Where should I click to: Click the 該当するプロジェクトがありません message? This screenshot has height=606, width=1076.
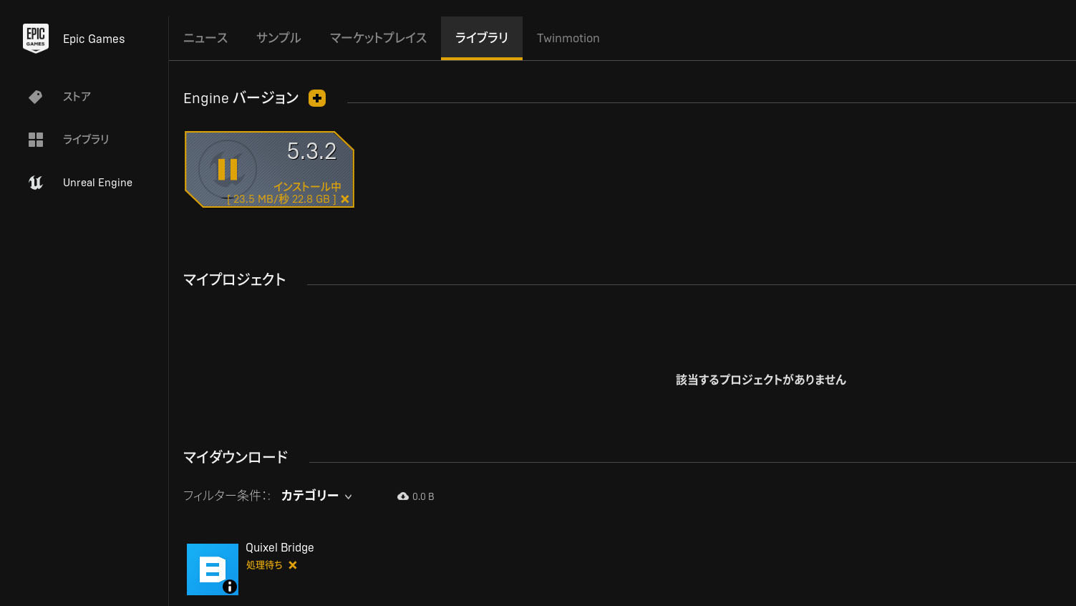tap(761, 380)
